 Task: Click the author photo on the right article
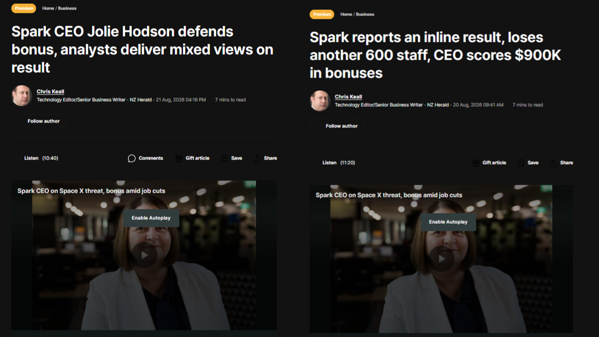320,100
